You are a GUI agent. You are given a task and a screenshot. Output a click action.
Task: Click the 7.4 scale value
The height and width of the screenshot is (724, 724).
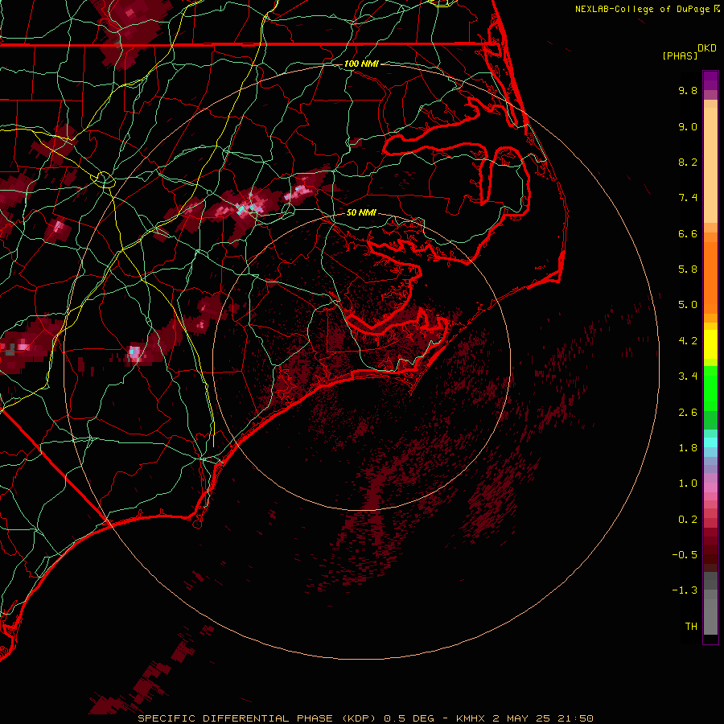(x=688, y=198)
